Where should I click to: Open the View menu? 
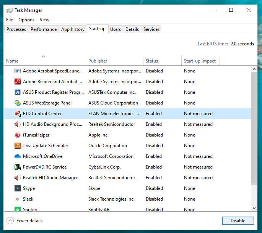coord(44,20)
